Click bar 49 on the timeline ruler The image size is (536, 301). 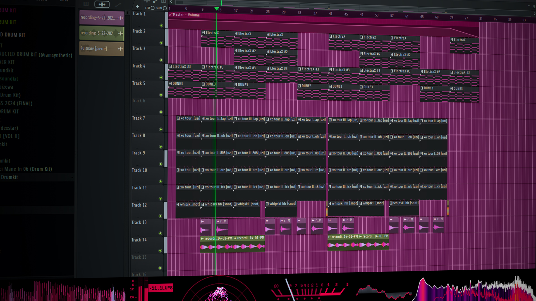click(362, 14)
